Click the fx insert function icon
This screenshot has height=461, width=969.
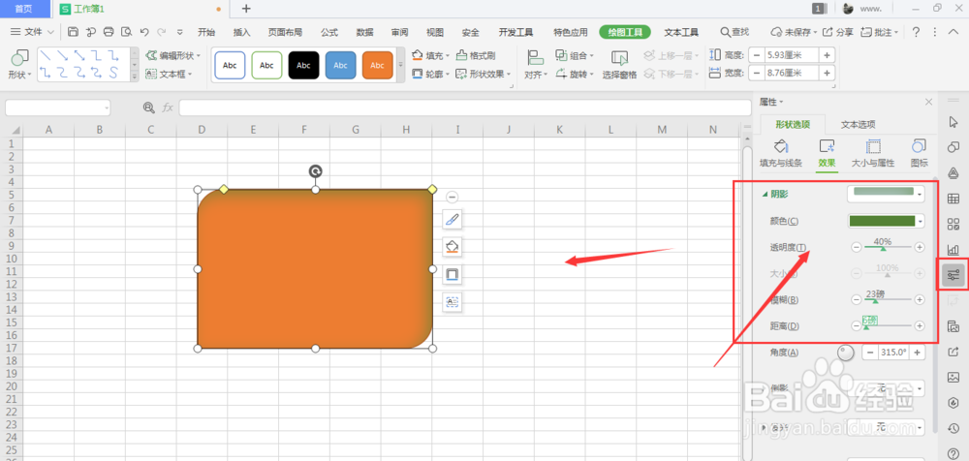click(168, 108)
